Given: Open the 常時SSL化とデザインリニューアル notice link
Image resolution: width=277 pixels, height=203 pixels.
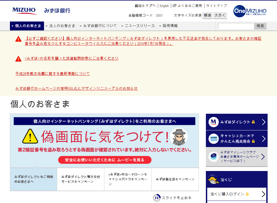Looking at the screenshot, I should pyautogui.click(x=76, y=88).
